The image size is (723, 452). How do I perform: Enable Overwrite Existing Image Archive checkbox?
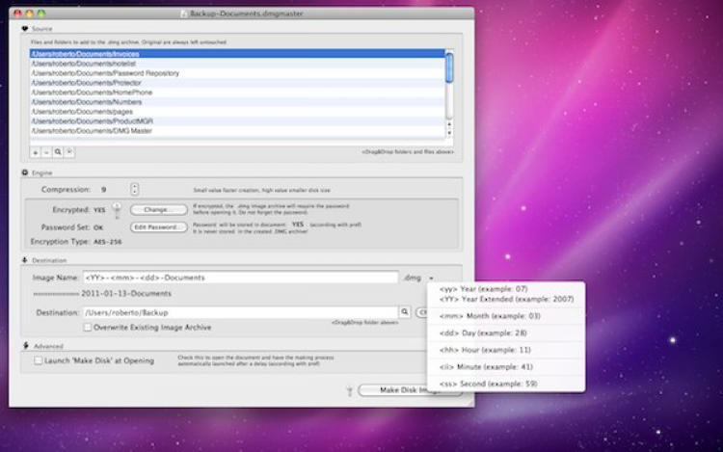(x=88, y=327)
